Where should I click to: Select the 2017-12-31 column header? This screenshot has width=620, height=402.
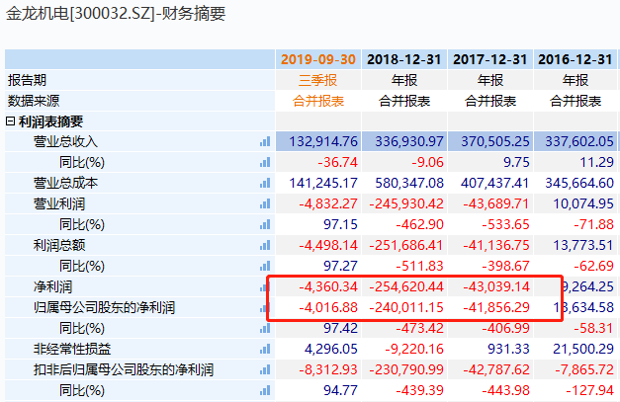(489, 58)
